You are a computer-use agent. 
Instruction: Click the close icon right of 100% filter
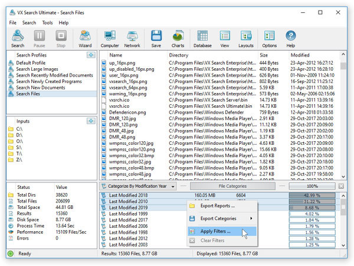[341, 186]
